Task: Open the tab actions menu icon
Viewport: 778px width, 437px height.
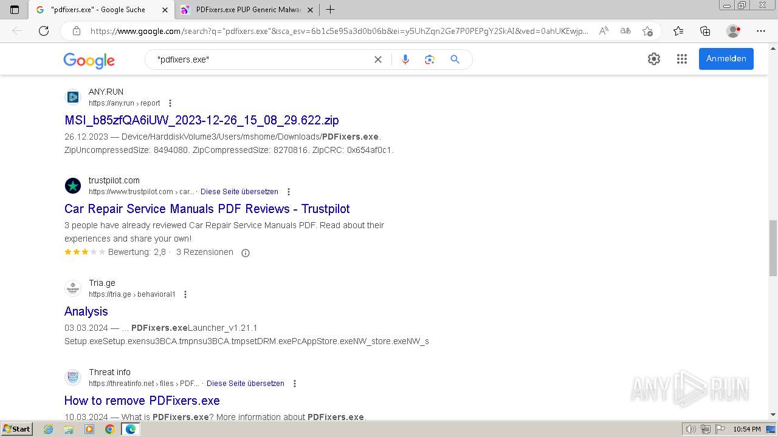Action: coord(15,10)
